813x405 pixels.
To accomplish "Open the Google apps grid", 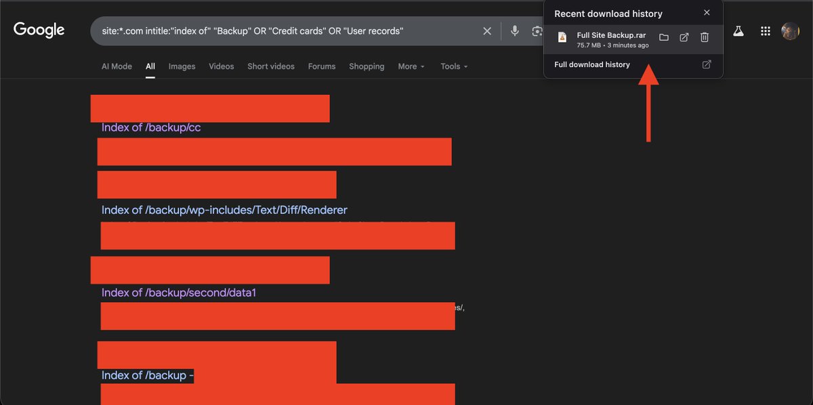I will pyautogui.click(x=766, y=31).
